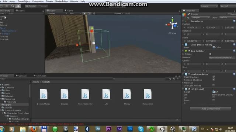Open Adobe Audition from the taskbar
The width and height of the screenshot is (236, 132).
tap(98, 129)
